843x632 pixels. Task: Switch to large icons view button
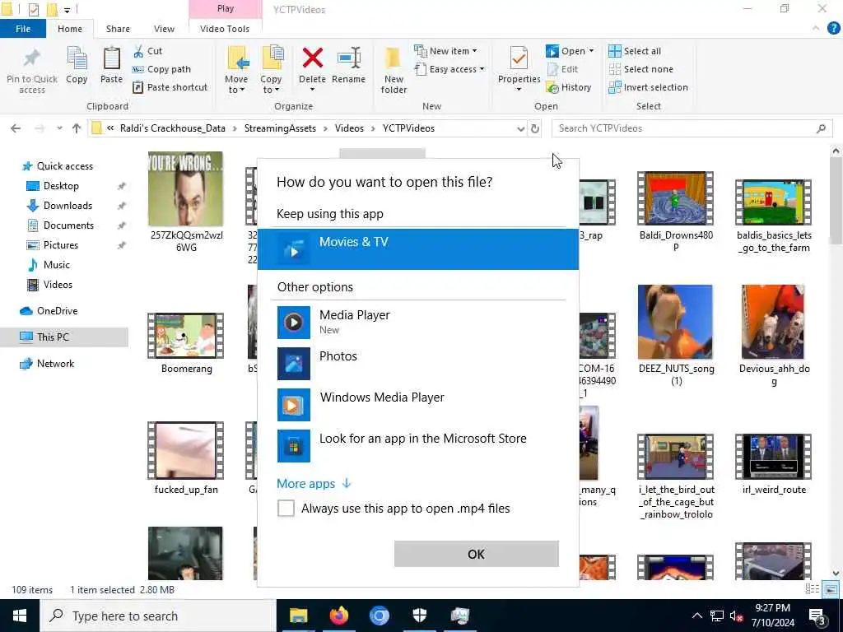click(x=831, y=589)
